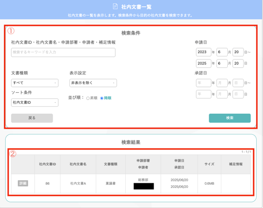Image resolution: width=263 pixels, height=208 pixels.
Task: Click the 検索結果 heading
Action: point(131,142)
